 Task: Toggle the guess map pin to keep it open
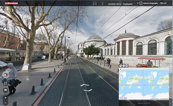click(x=127, y=66)
